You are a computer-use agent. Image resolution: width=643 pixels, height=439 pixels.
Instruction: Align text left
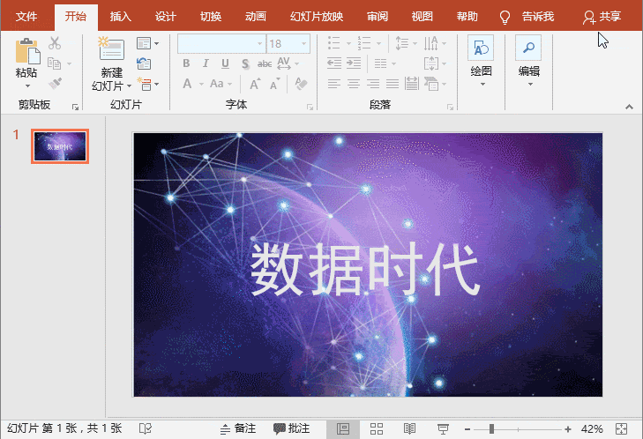pos(334,84)
